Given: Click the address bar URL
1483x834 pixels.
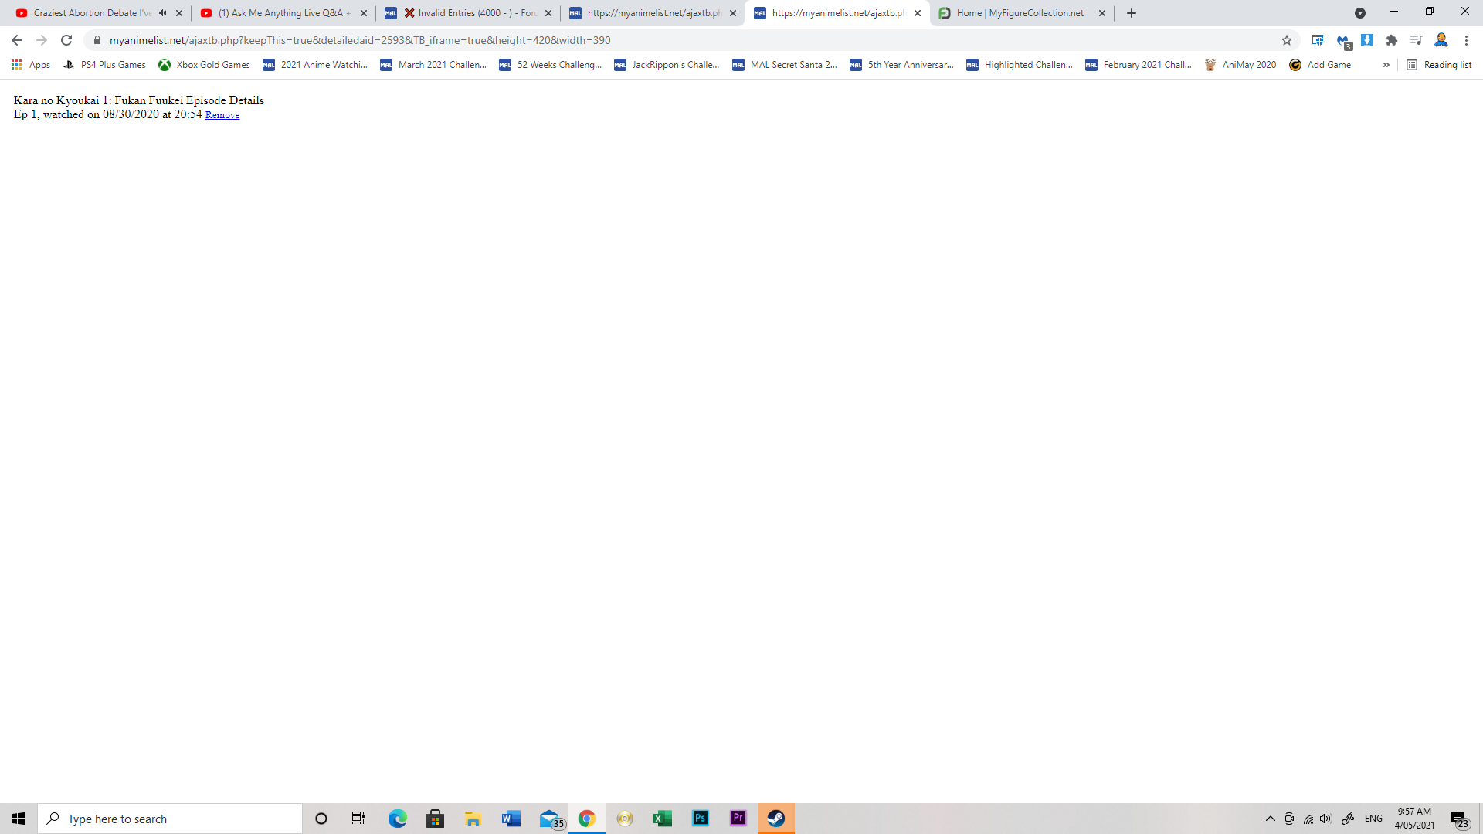Looking at the screenshot, I should click(360, 40).
